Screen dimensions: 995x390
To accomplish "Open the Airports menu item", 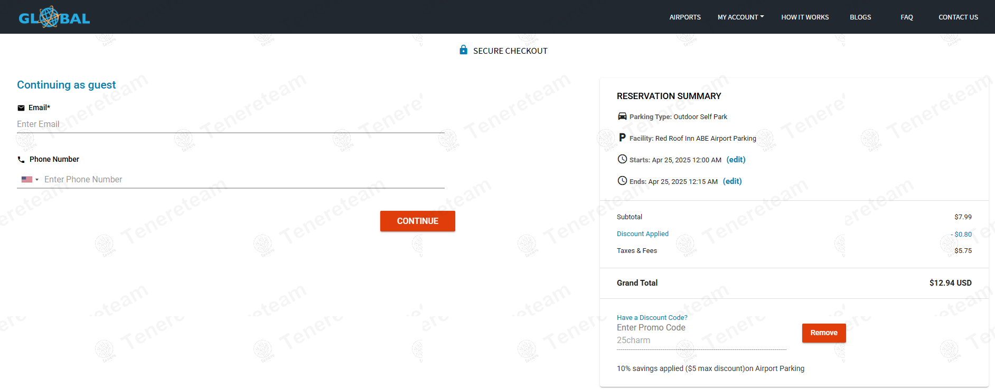I will point(685,17).
